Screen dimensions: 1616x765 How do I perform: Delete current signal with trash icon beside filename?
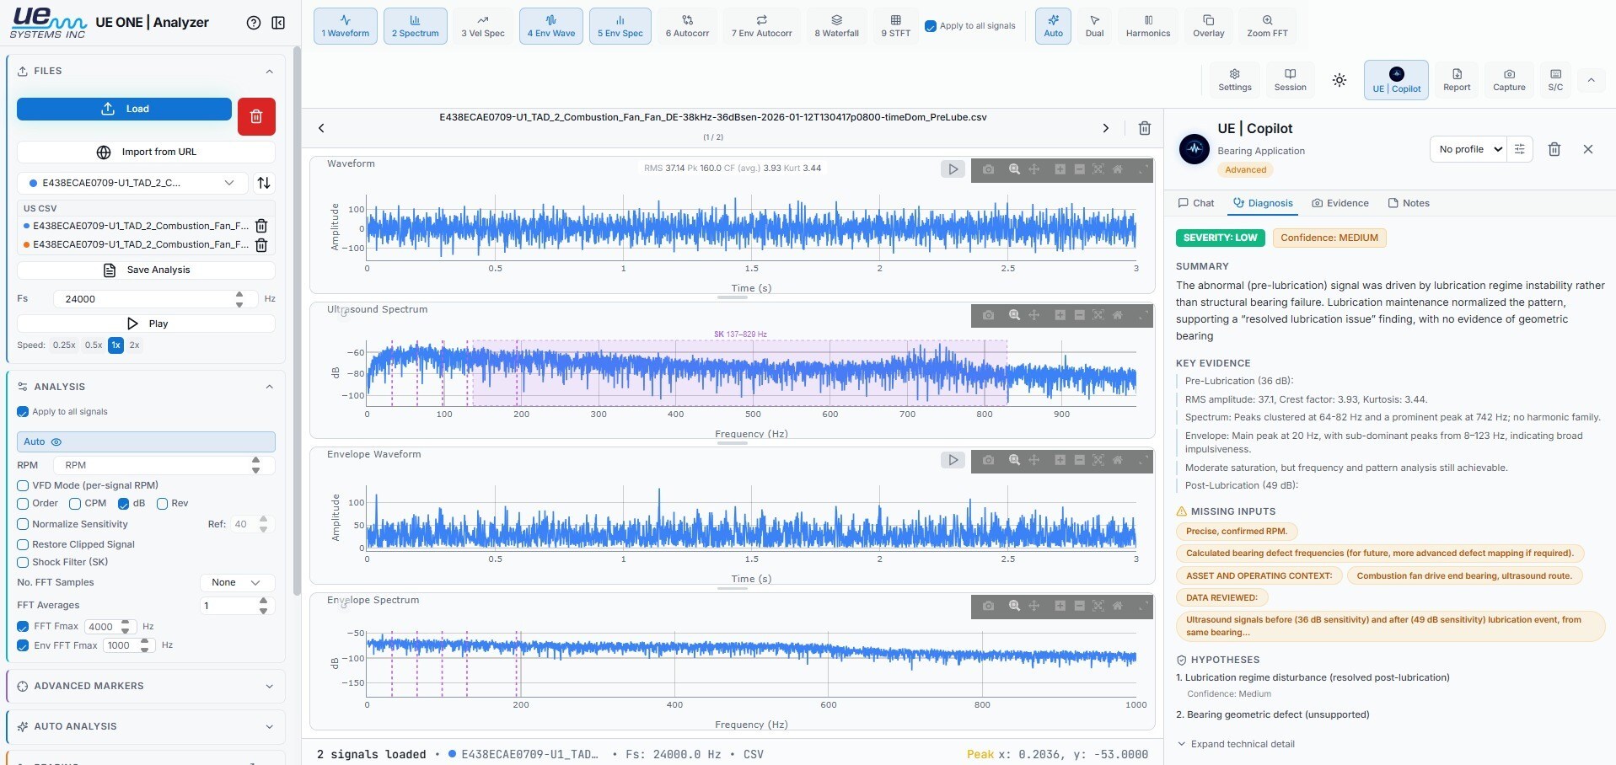pyautogui.click(x=1145, y=128)
